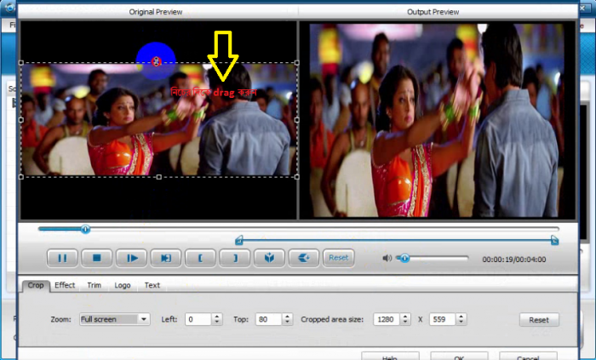Increase the Top crop value
This screenshot has width=596, height=360.
click(x=288, y=317)
